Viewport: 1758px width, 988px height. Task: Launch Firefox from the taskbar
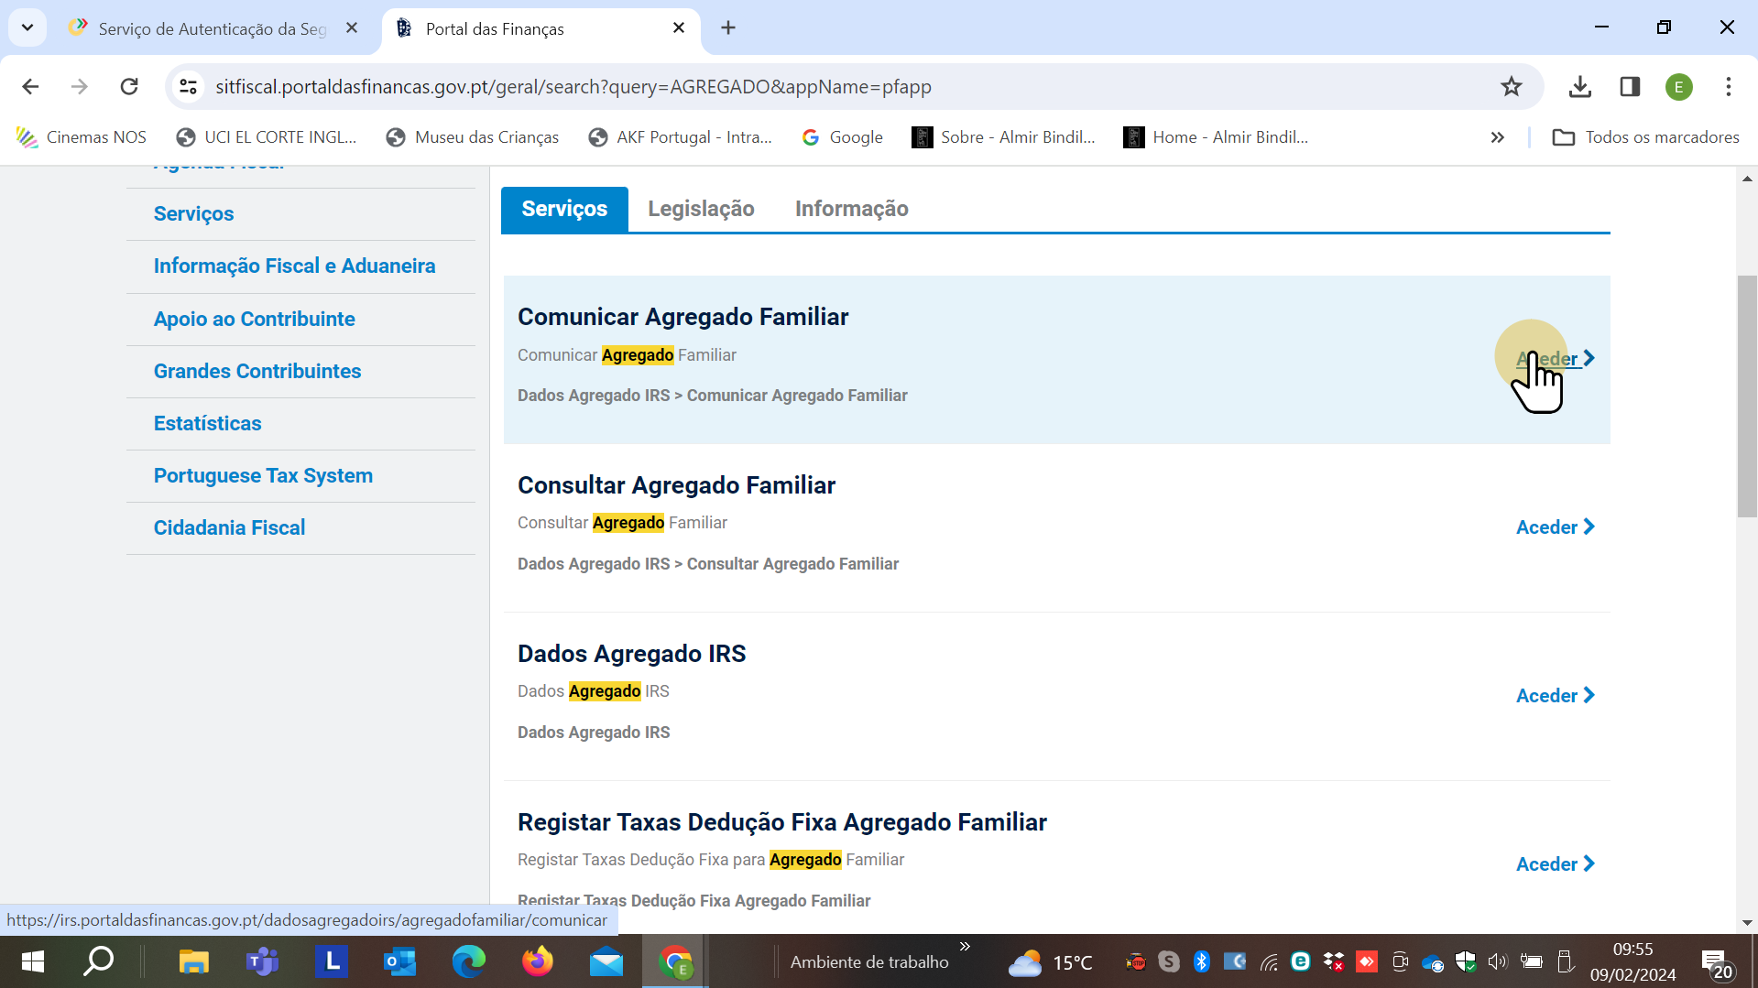pyautogui.click(x=538, y=961)
